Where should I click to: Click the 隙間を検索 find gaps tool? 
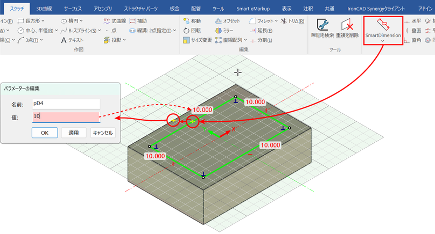[322, 28]
